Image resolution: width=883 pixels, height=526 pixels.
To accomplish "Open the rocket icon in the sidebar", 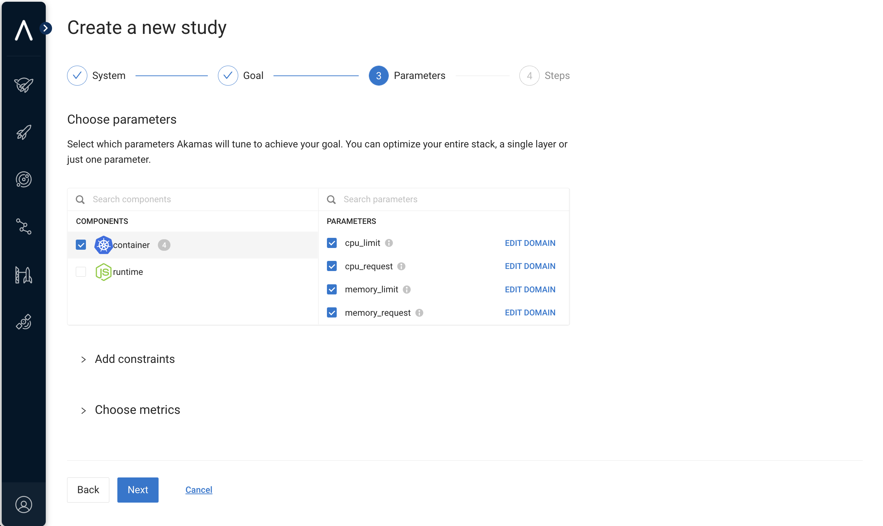I will (x=23, y=132).
